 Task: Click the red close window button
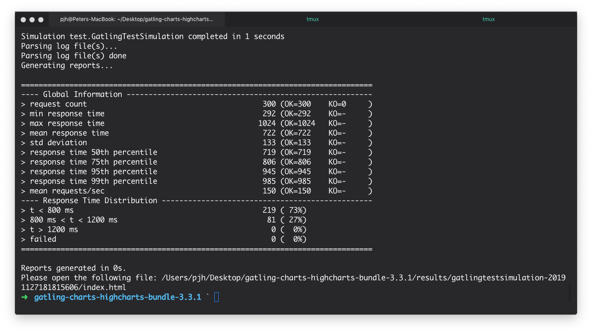coord(23,20)
